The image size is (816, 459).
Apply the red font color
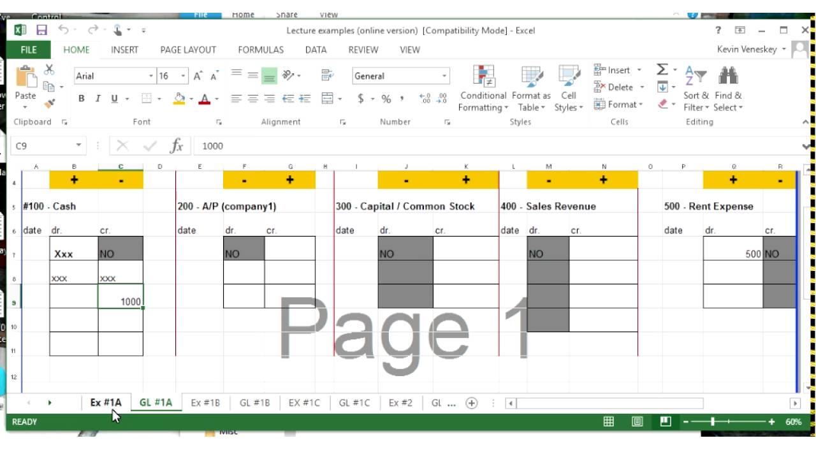(205, 98)
